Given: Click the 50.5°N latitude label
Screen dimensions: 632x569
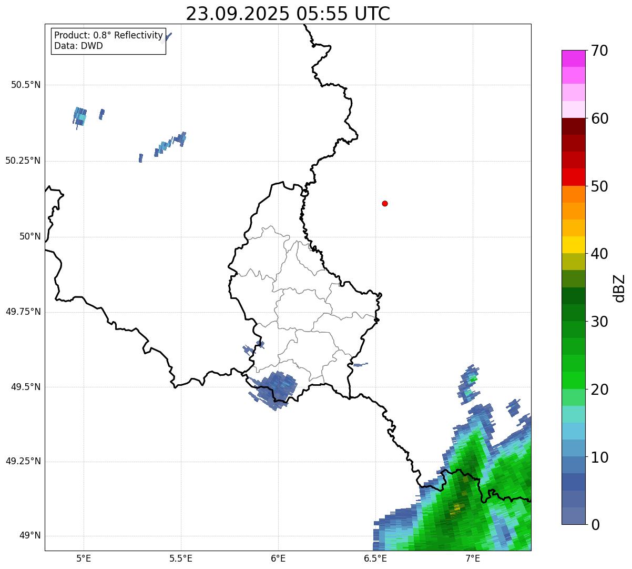Looking at the screenshot, I should click(x=26, y=85).
